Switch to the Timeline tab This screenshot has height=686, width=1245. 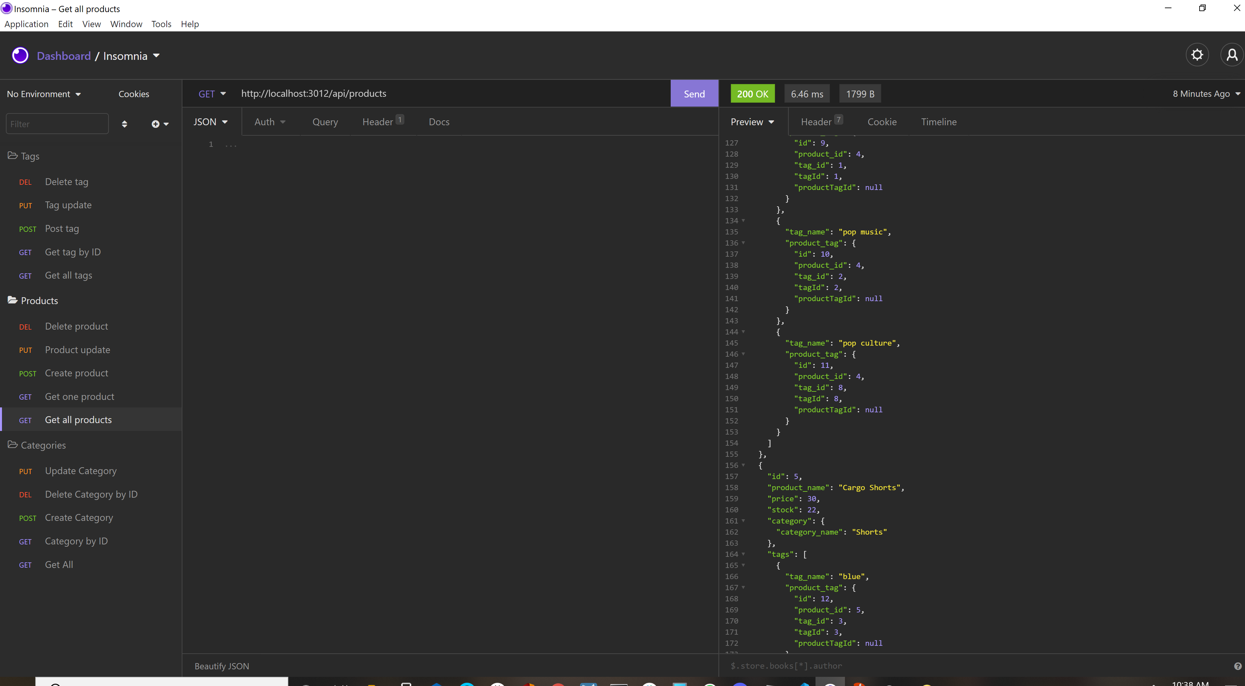click(x=939, y=122)
